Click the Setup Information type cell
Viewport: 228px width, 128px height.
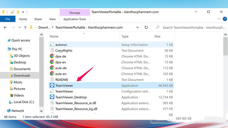pos(135,45)
